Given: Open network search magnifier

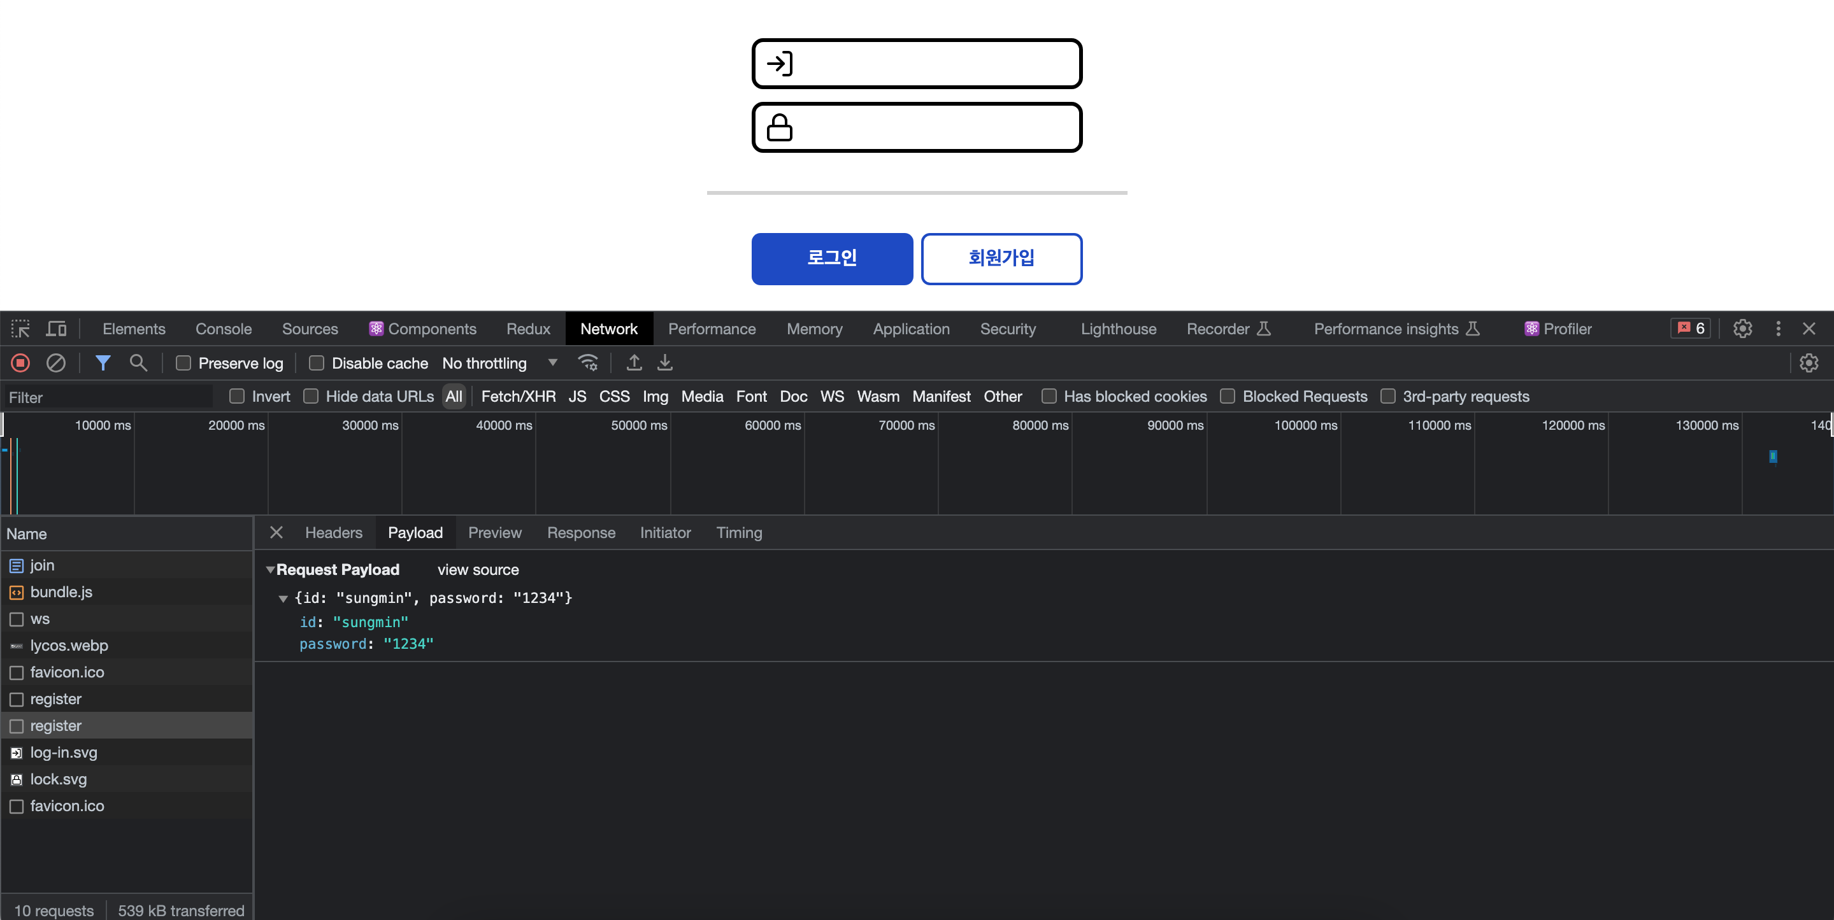Looking at the screenshot, I should click(138, 363).
